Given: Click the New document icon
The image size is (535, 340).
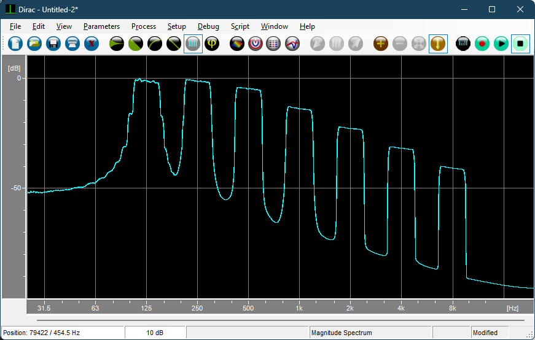Looking at the screenshot, I should click(16, 44).
